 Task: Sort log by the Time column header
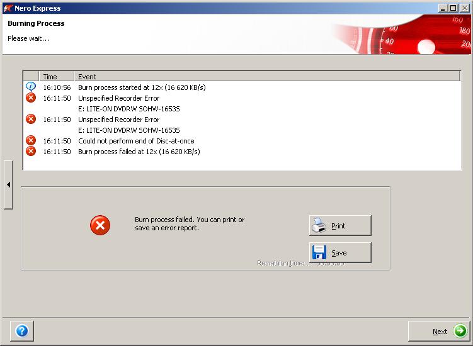point(57,77)
